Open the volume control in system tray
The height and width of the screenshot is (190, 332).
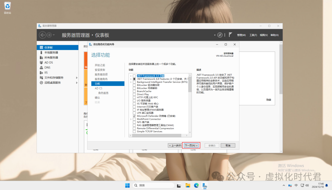pyautogui.click(x=307, y=185)
